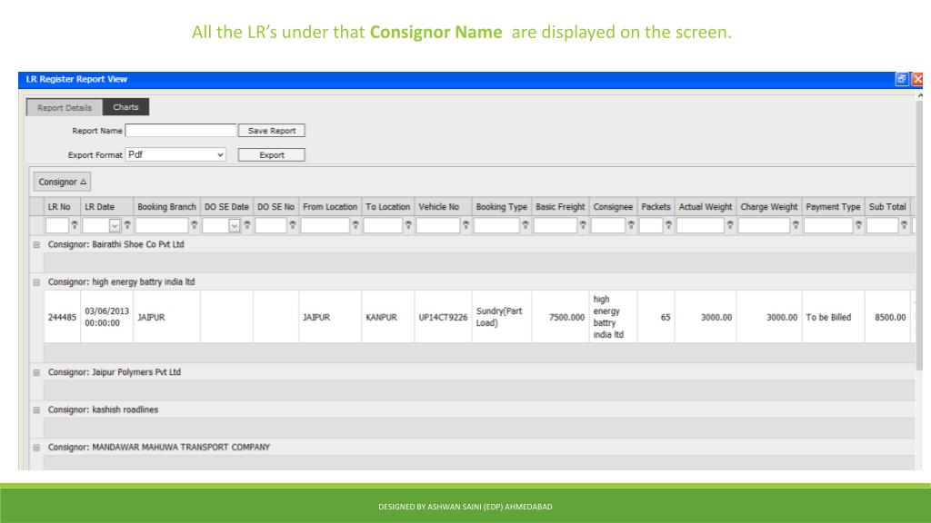The image size is (931, 523).
Task: Sort by the Vehicle No column header
Action: pos(443,206)
